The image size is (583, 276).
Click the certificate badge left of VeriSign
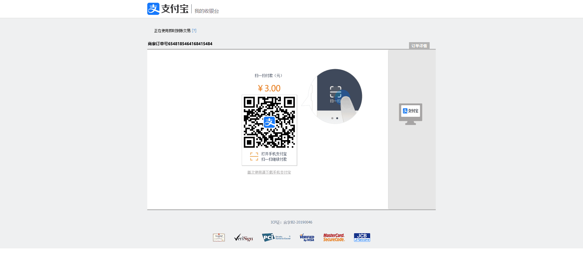click(219, 237)
